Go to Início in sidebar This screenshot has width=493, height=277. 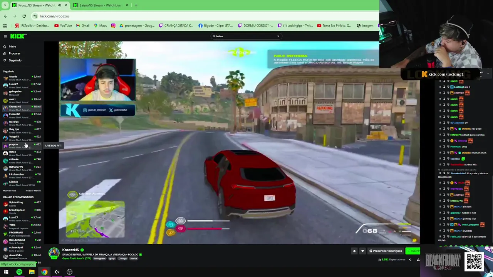coord(12,47)
